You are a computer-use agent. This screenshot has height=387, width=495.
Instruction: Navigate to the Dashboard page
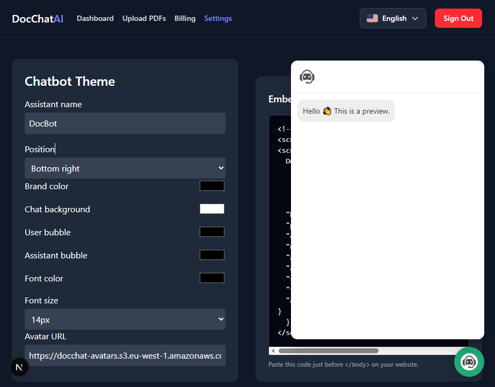[x=95, y=18]
